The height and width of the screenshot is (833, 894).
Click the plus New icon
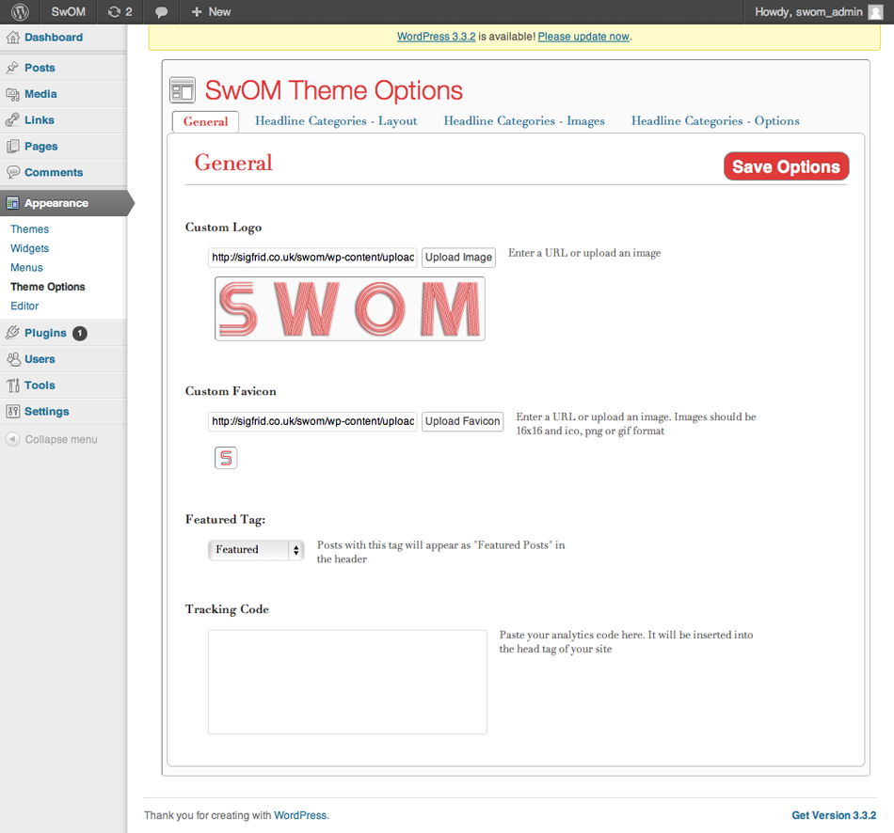point(197,12)
